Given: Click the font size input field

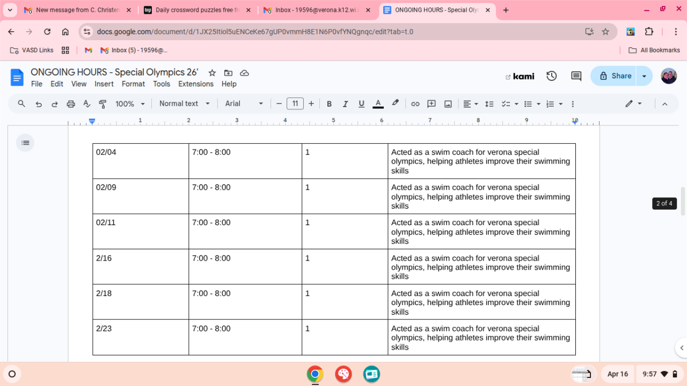Looking at the screenshot, I should tap(295, 104).
